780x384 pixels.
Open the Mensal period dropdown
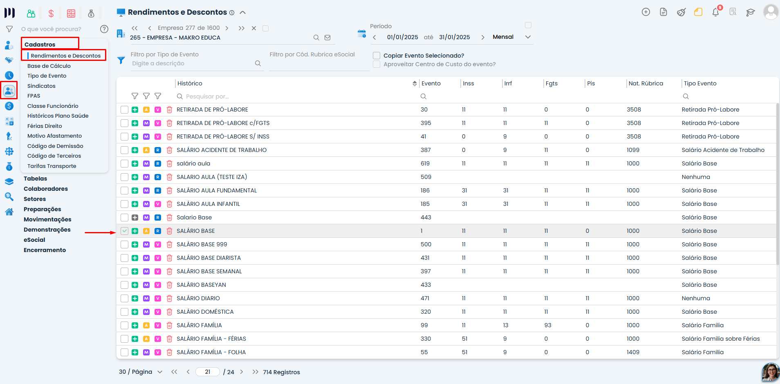pyautogui.click(x=512, y=37)
